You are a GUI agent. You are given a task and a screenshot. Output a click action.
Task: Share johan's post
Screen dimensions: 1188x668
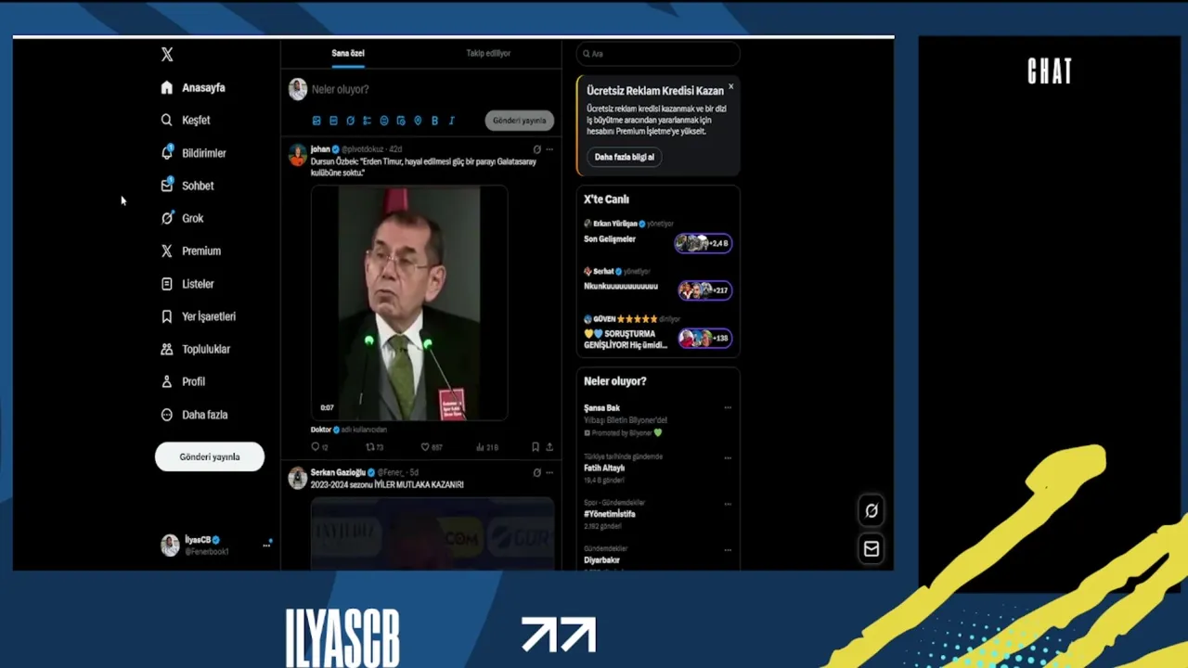pyautogui.click(x=549, y=447)
